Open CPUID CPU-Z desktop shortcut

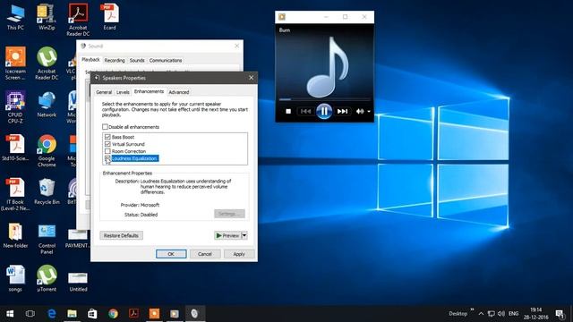point(15,107)
